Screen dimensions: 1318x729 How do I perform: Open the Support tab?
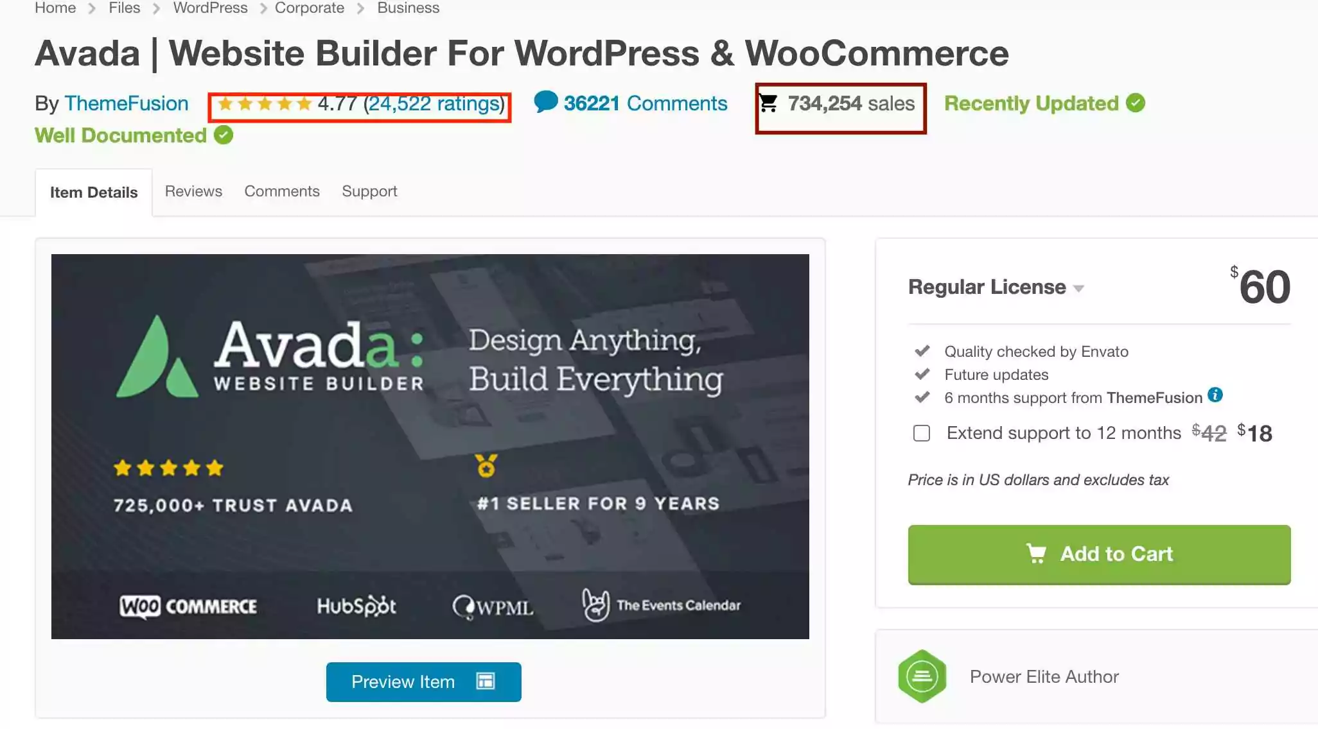369,191
